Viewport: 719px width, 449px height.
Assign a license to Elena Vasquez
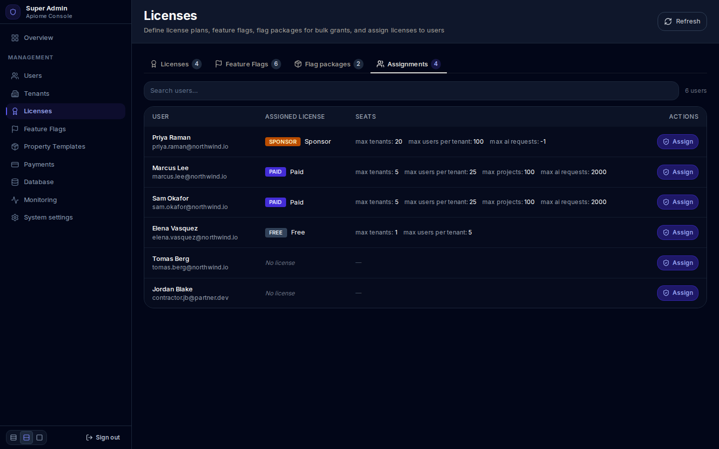click(678, 232)
